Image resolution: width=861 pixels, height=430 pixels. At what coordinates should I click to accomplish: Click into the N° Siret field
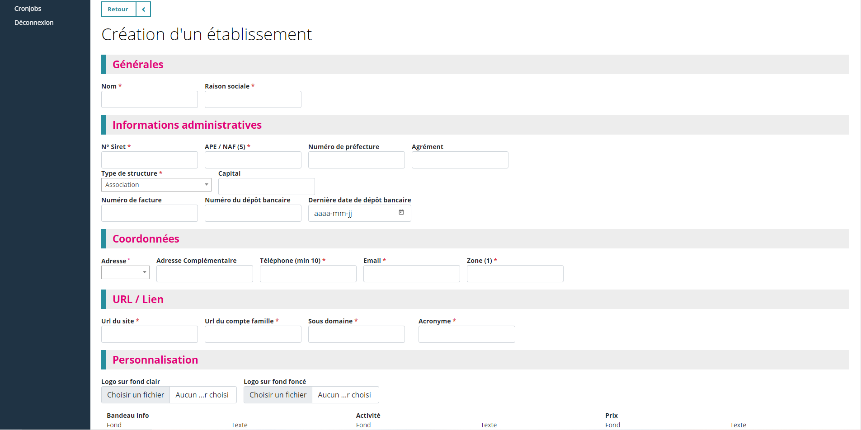coord(150,160)
